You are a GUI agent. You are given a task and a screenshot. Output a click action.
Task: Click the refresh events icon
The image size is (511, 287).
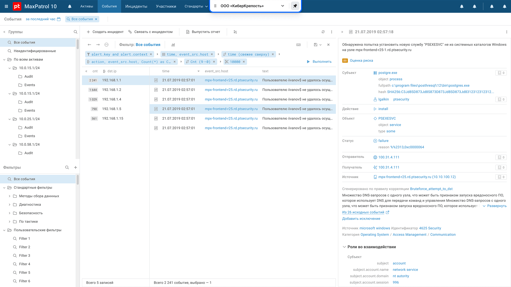point(323,32)
